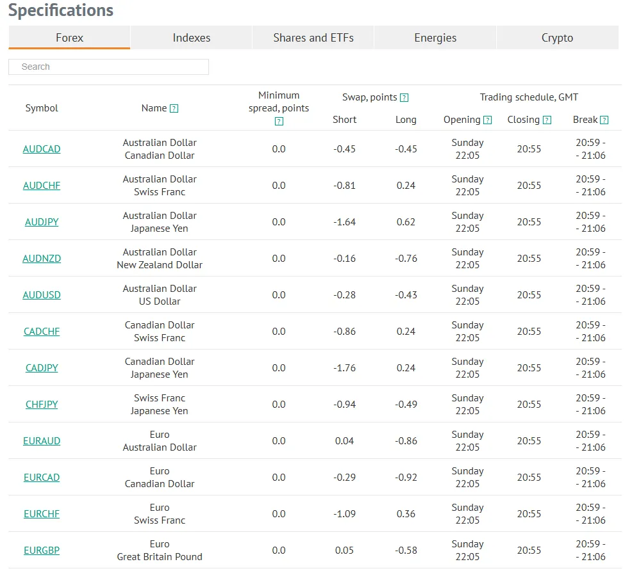Click help icon next to Name header
The width and height of the screenshot is (632, 571).
[174, 109]
